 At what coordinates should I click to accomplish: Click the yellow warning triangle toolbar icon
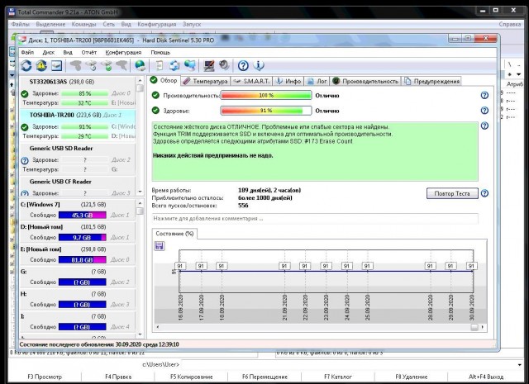[x=41, y=65]
